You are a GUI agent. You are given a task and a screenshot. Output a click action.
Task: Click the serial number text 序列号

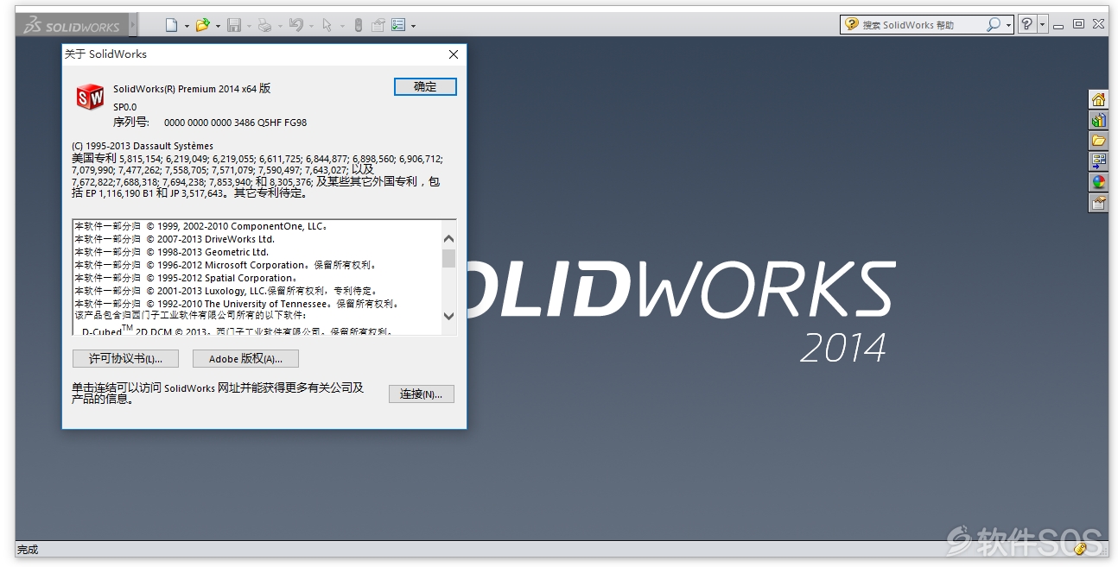click(130, 122)
